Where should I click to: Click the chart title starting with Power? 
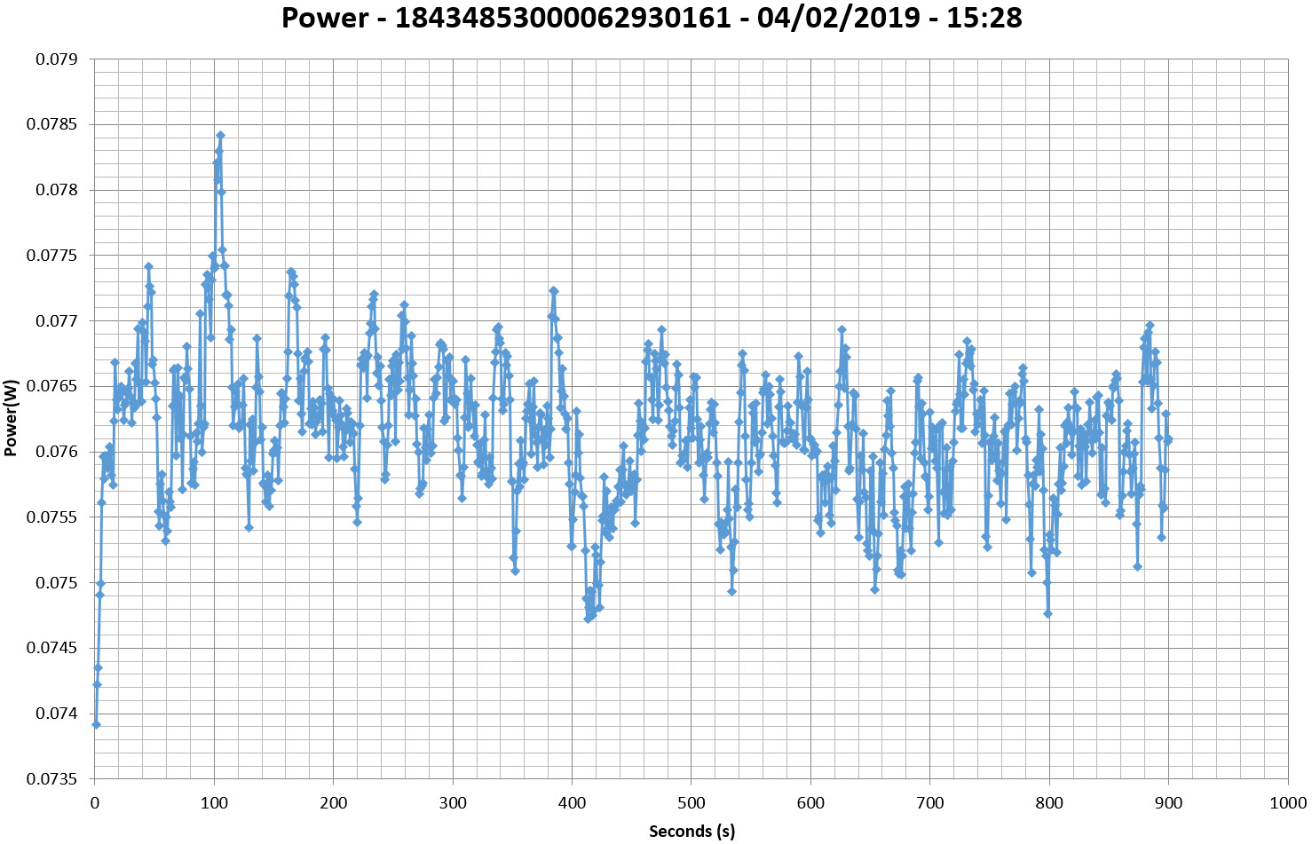point(652,18)
